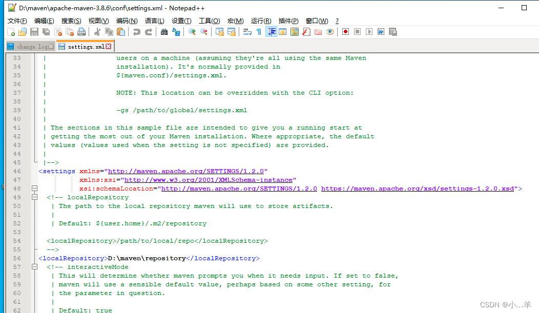
Task: Toggle Show All Characters pilcrow icon
Action: point(259,32)
